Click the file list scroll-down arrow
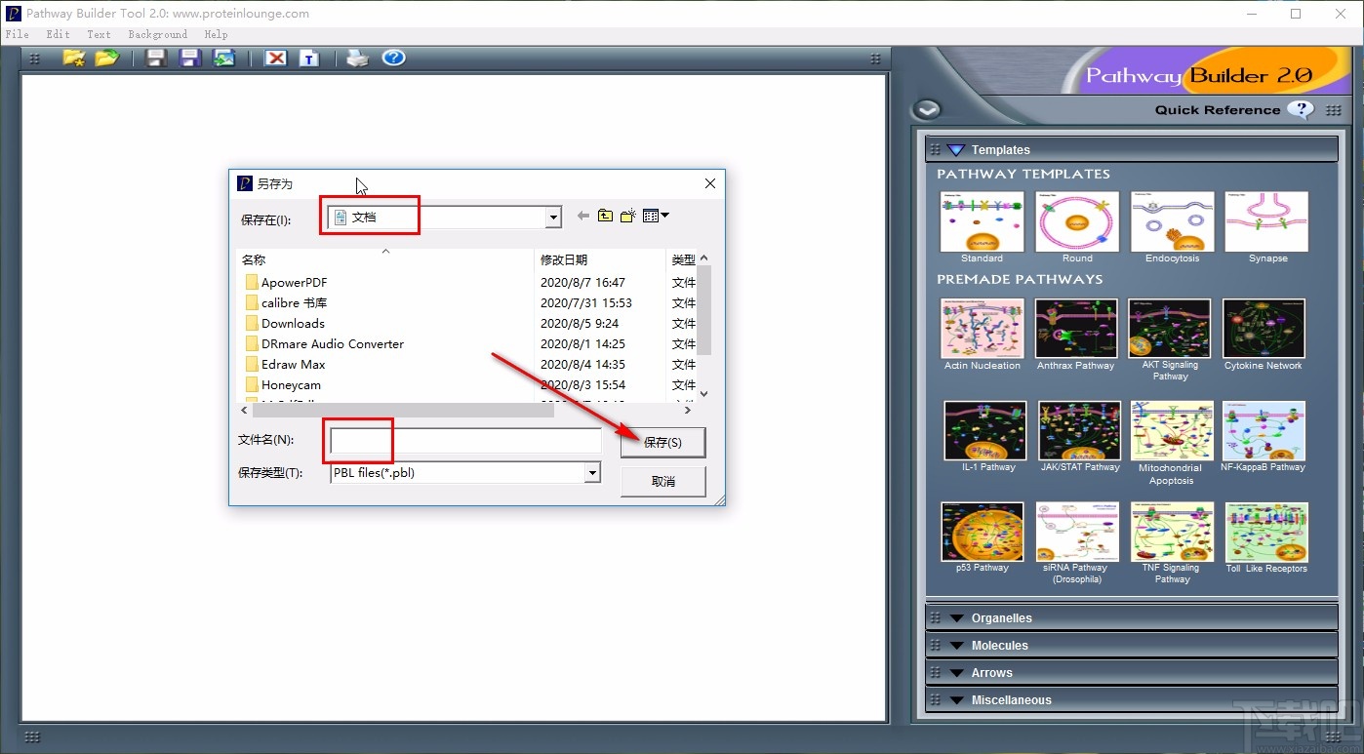The height and width of the screenshot is (754, 1364). (x=704, y=394)
